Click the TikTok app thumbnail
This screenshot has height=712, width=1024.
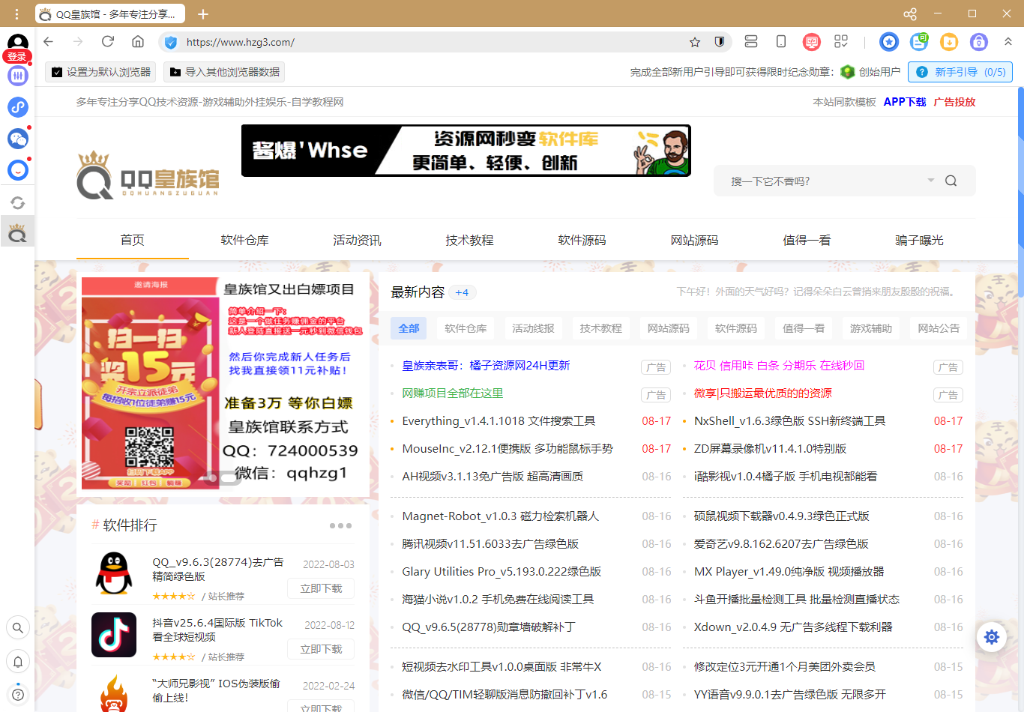click(114, 635)
